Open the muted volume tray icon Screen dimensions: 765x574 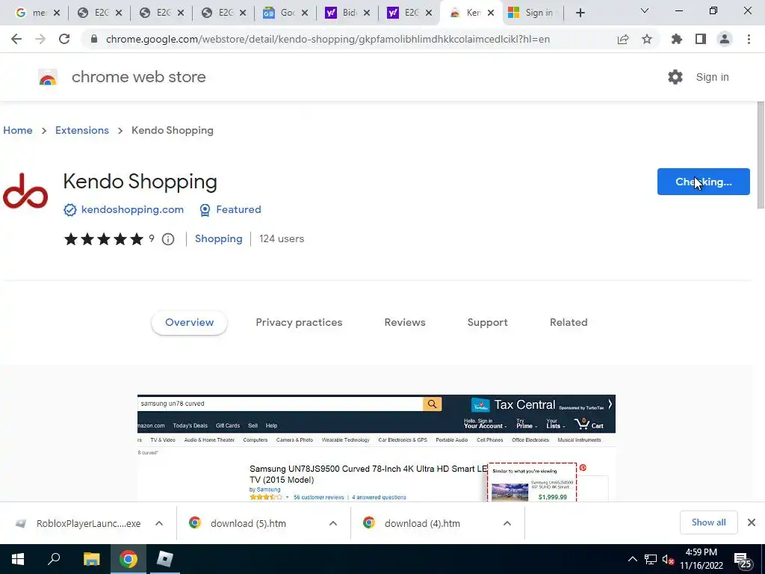pyautogui.click(x=668, y=560)
